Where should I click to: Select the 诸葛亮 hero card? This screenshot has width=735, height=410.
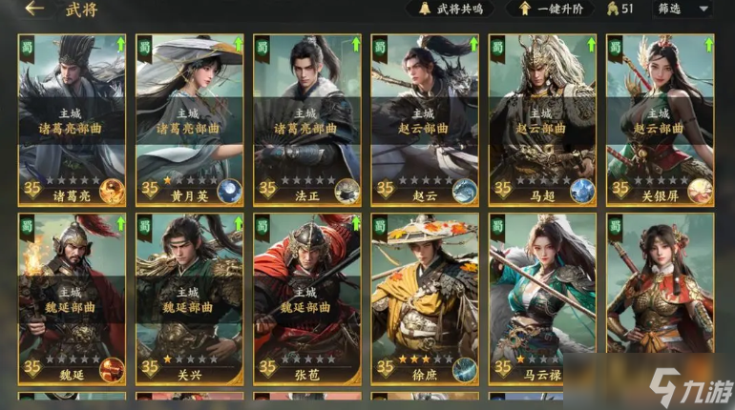click(72, 120)
